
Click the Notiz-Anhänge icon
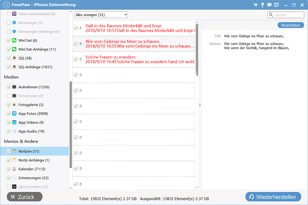tap(14, 160)
